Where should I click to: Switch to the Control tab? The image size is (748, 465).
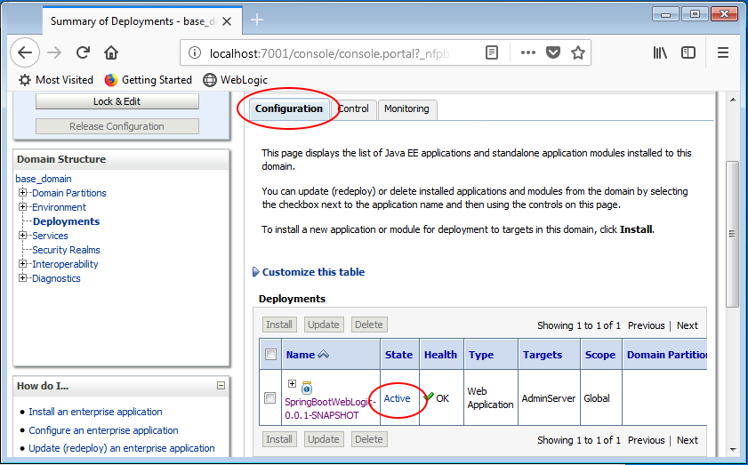pyautogui.click(x=353, y=109)
